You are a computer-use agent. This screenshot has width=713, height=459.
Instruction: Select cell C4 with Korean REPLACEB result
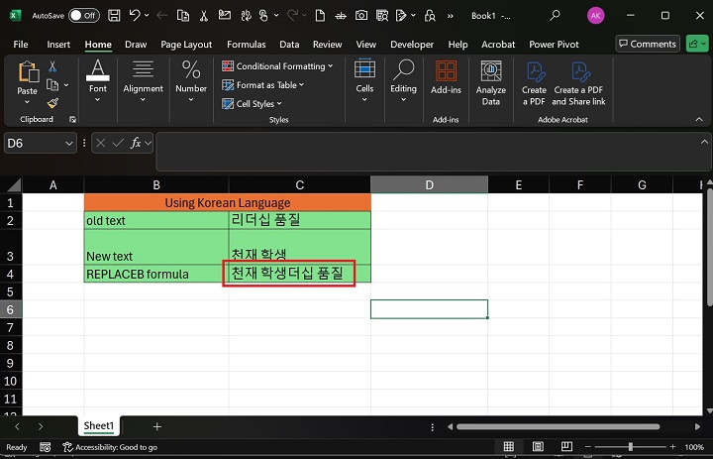299,274
